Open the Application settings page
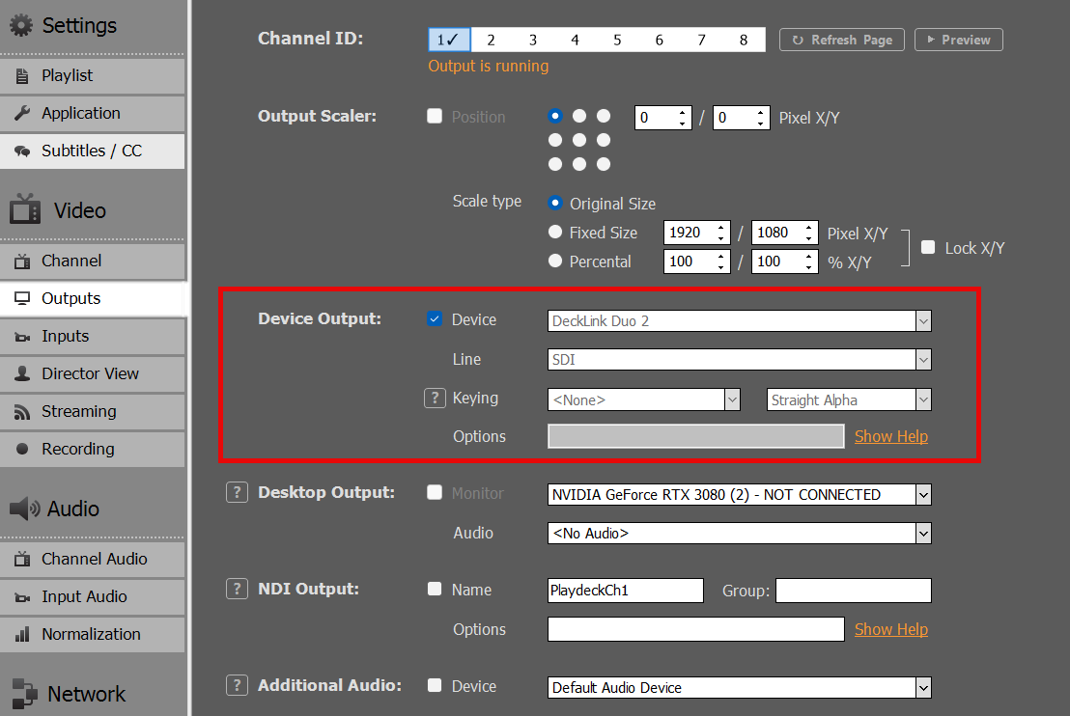The image size is (1070, 716). tap(92, 113)
